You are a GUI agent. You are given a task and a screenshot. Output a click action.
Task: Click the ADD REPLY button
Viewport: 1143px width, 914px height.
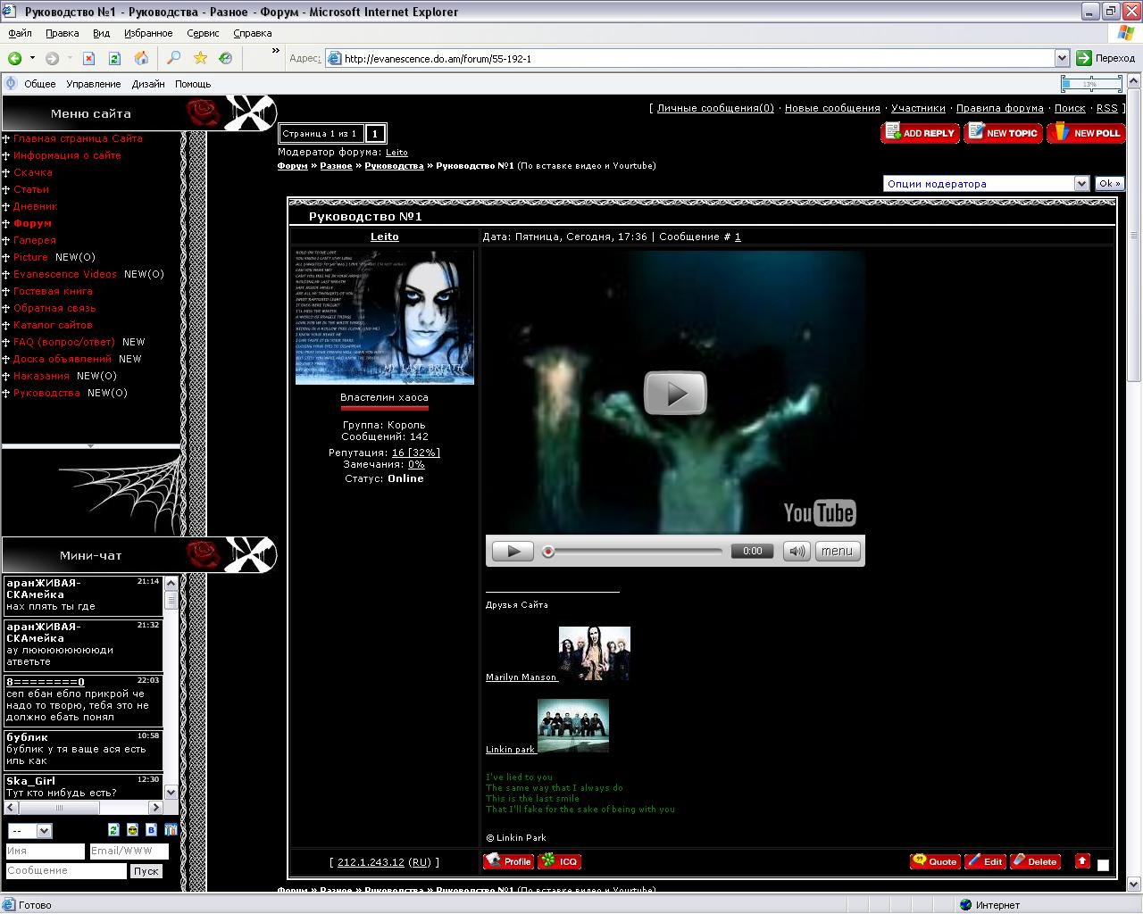[x=920, y=133]
